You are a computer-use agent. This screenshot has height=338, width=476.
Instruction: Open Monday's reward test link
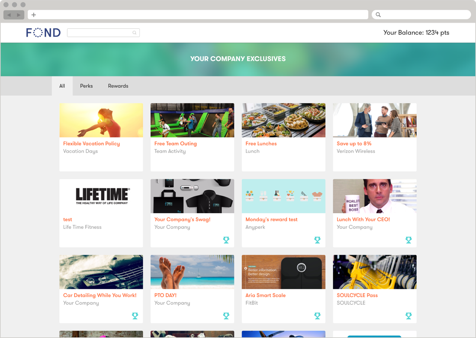pos(271,219)
